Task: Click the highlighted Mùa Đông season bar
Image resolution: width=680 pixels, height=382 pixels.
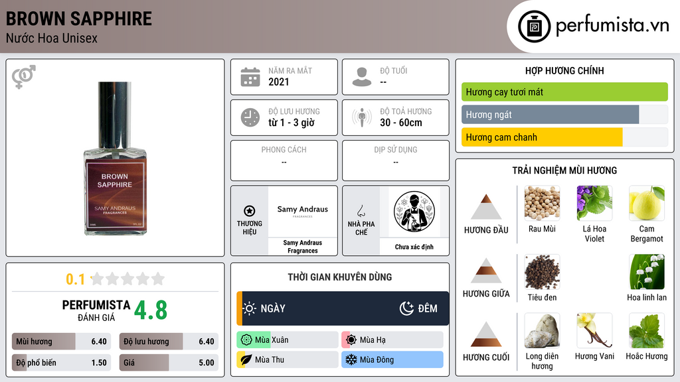Action: pos(392,359)
